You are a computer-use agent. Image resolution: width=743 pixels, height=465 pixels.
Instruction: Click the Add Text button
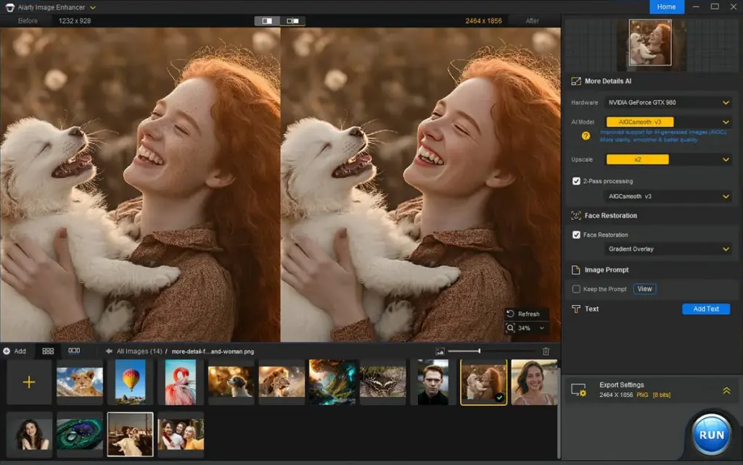[706, 309]
